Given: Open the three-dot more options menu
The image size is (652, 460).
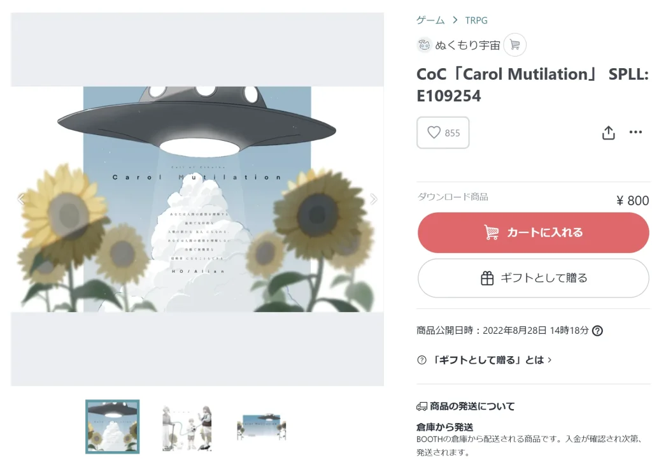Looking at the screenshot, I should tap(635, 133).
